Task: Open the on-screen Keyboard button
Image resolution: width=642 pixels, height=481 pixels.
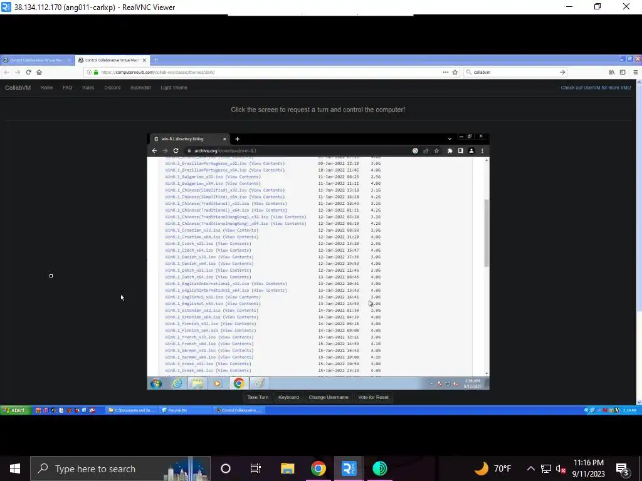Action: pos(288,397)
